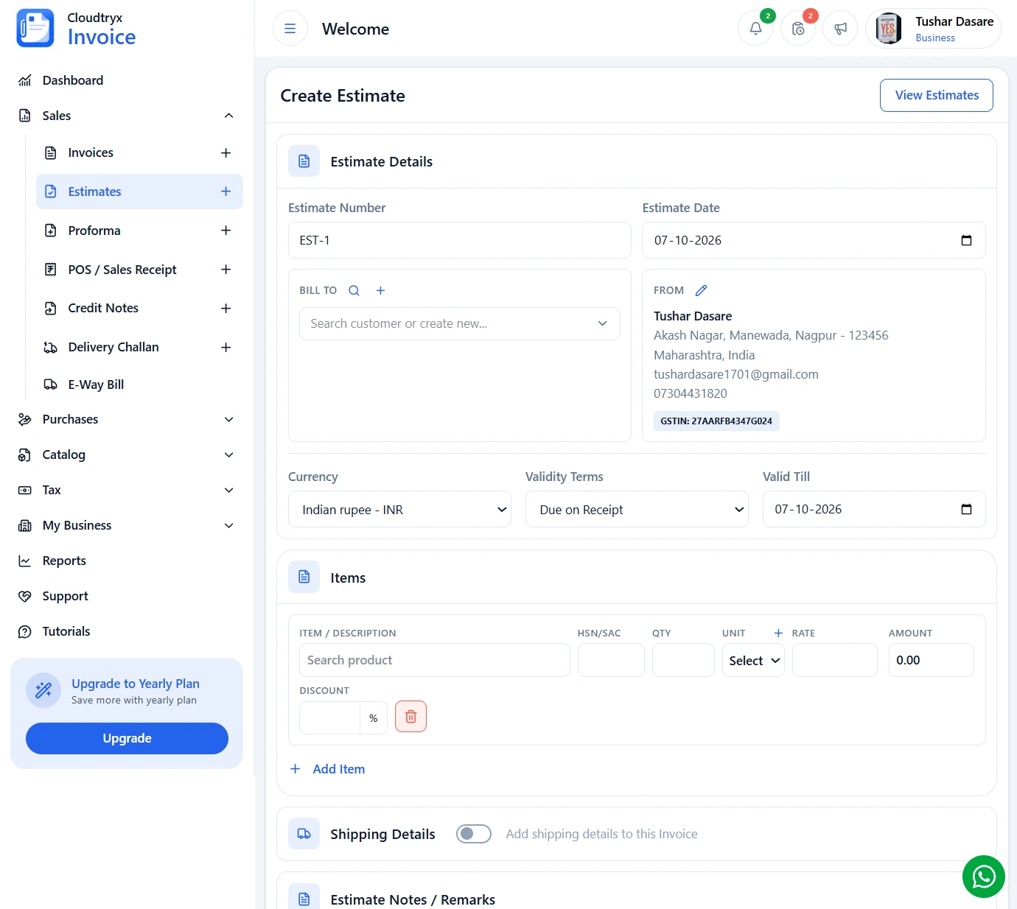Open the notifications bell

click(x=755, y=29)
